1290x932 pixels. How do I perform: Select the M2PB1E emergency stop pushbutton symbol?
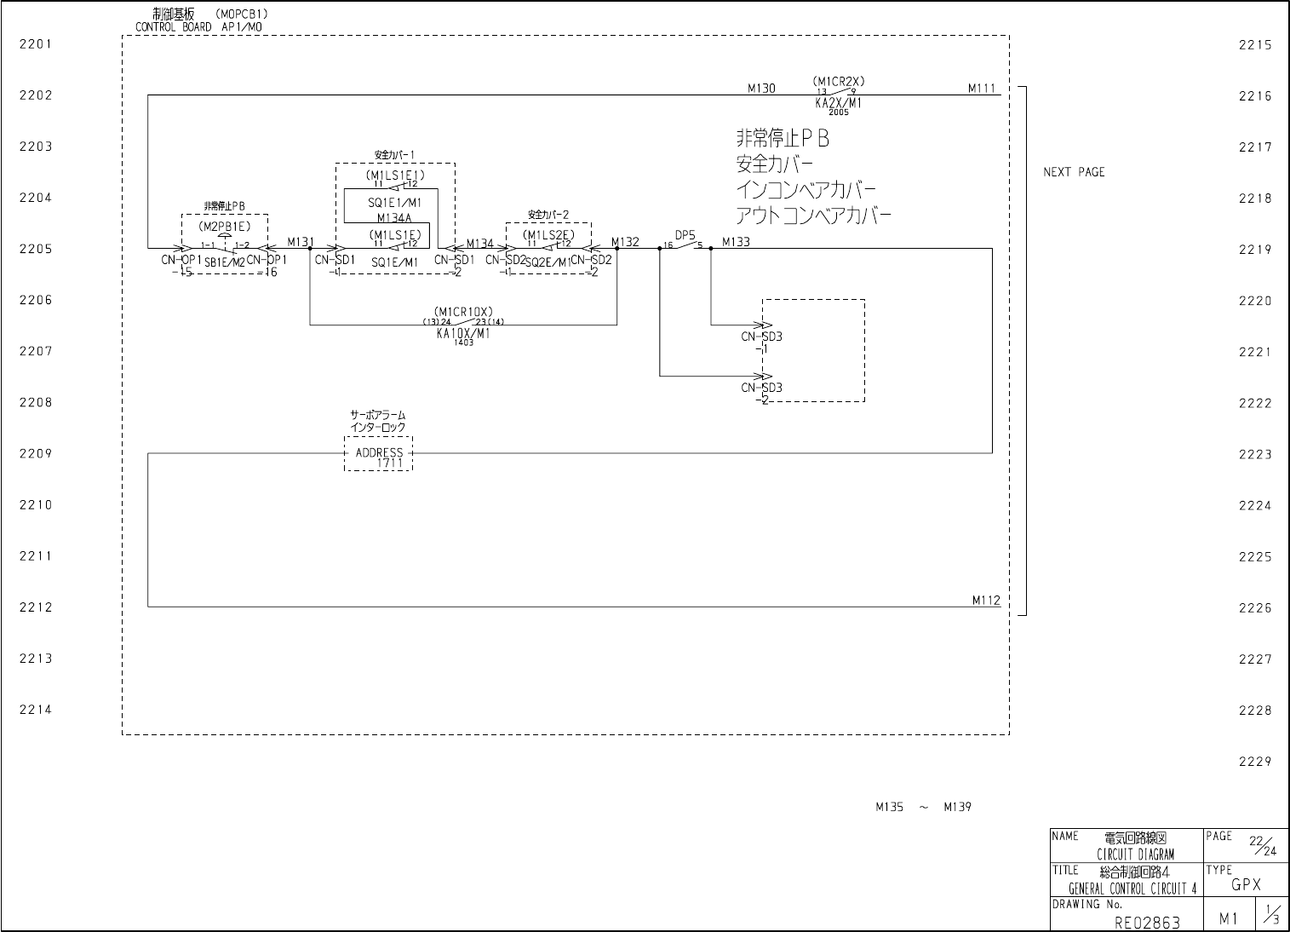coord(225,246)
